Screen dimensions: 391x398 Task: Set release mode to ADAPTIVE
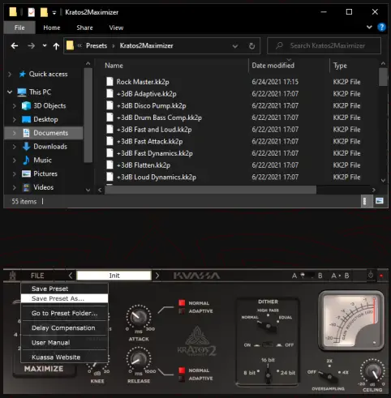(x=182, y=379)
